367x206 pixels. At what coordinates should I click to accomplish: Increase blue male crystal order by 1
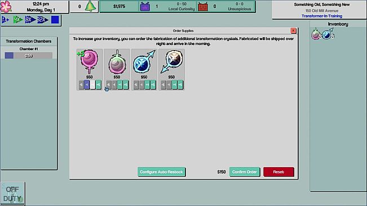[x=148, y=85]
